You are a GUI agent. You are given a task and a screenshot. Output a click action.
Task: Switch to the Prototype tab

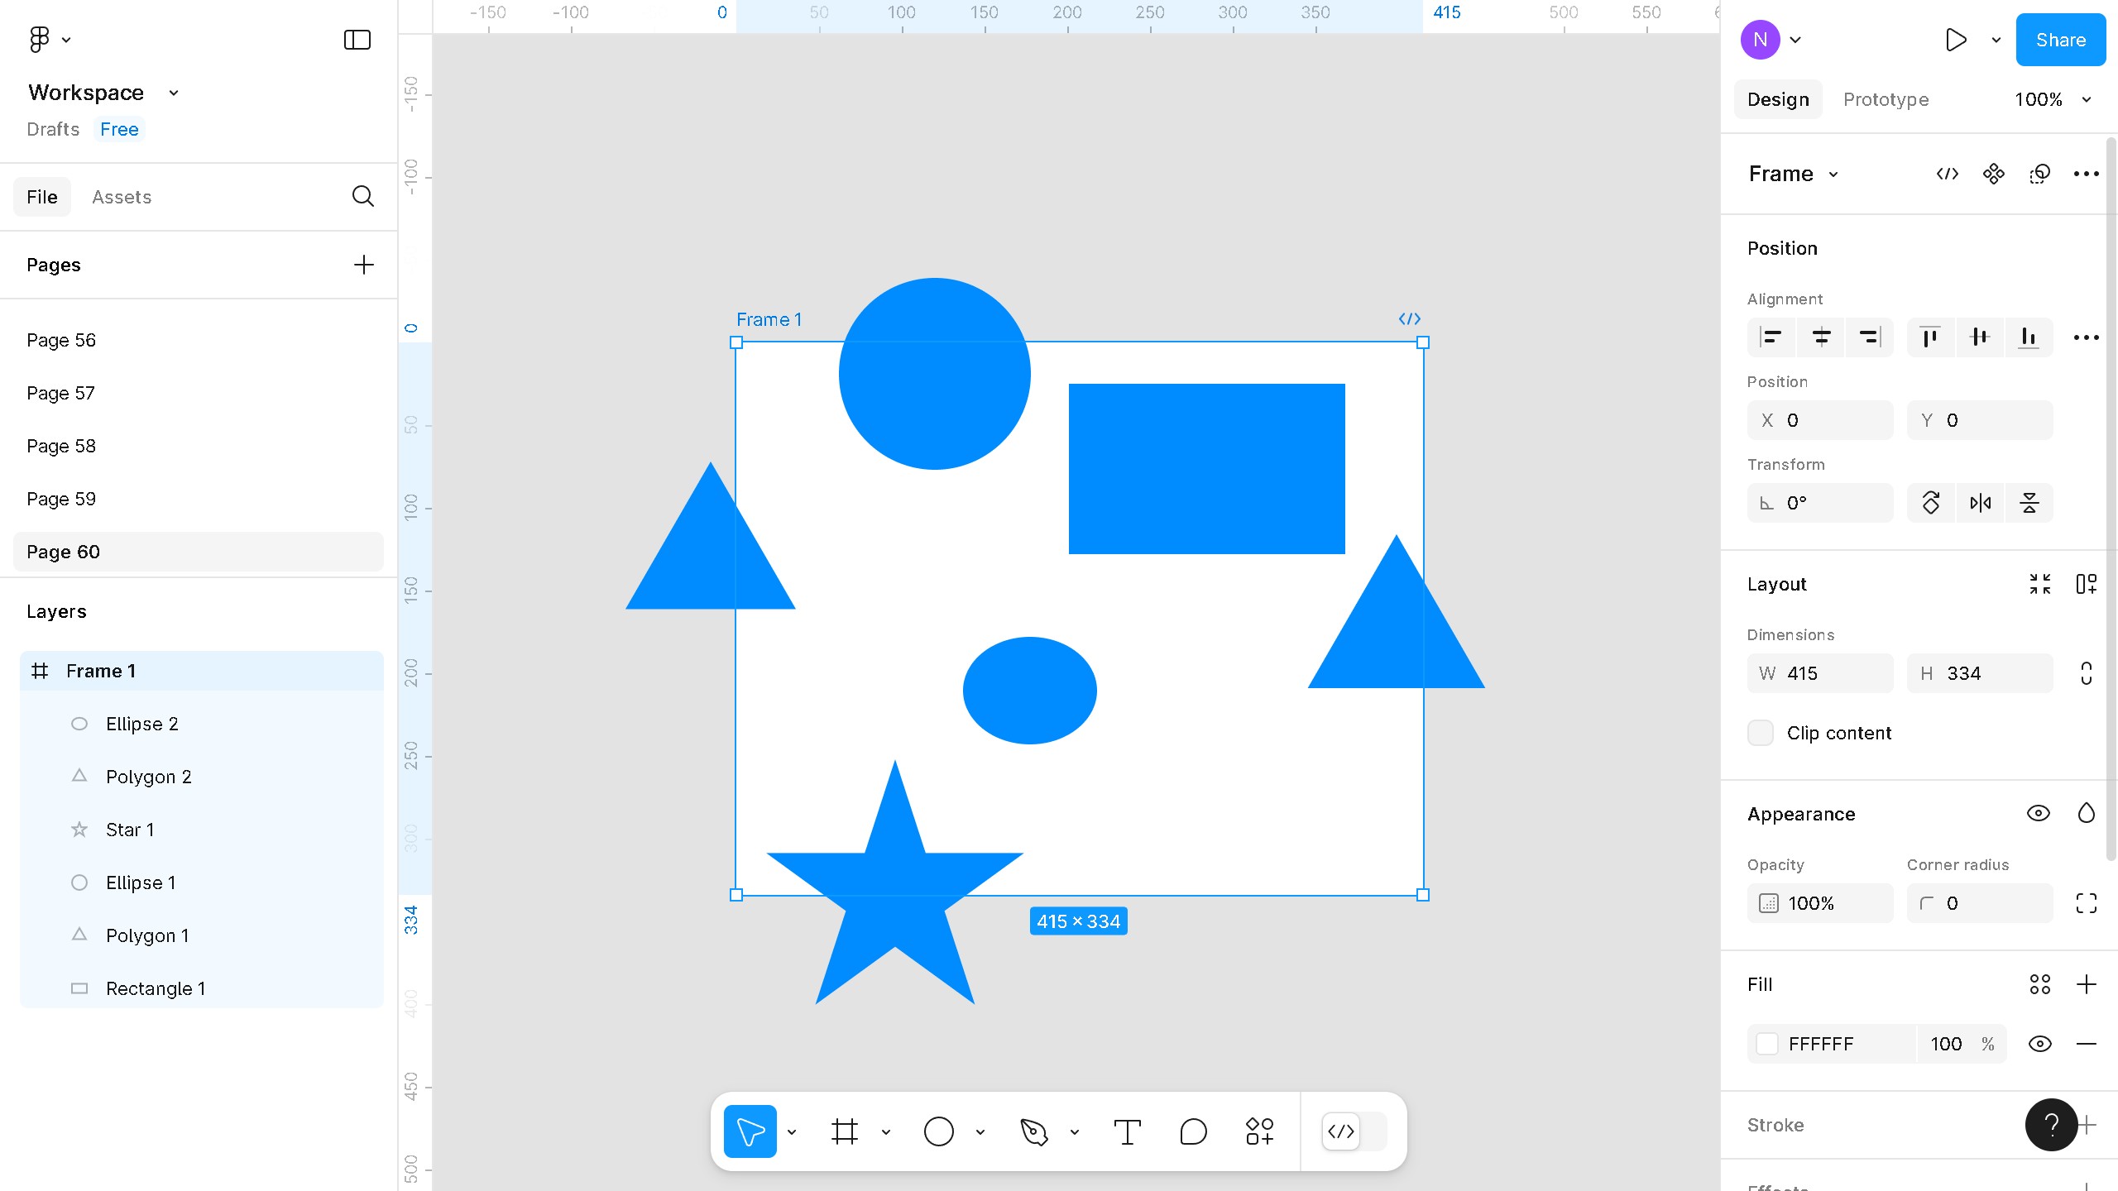click(1886, 99)
